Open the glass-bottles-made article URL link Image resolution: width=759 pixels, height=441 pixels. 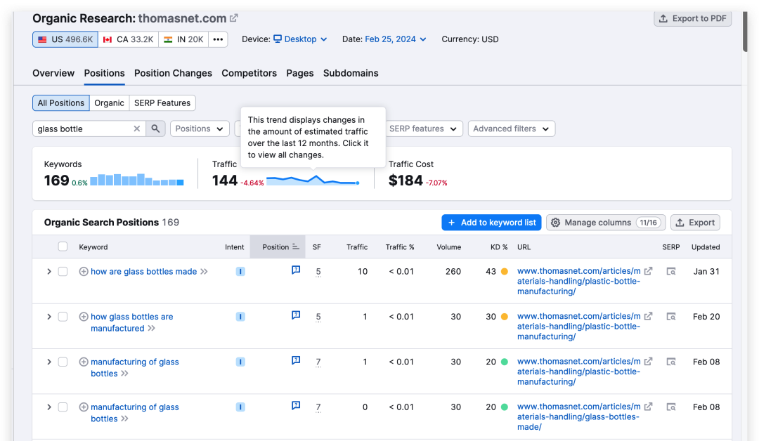578,417
